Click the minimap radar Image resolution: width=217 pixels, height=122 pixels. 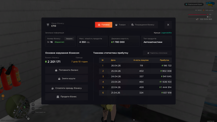pos(18,107)
